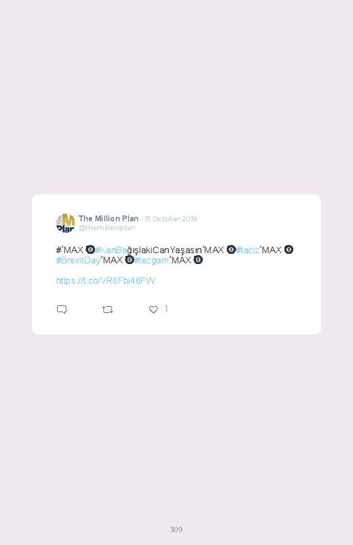Click the 8-ball emoji before #tezgam hashtag
This screenshot has height=545, width=353.
click(x=130, y=260)
